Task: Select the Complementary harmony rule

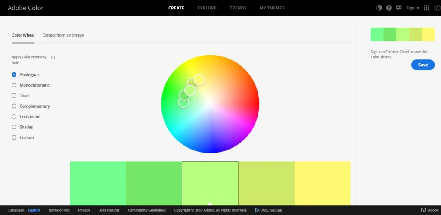Action: [x=31, y=106]
